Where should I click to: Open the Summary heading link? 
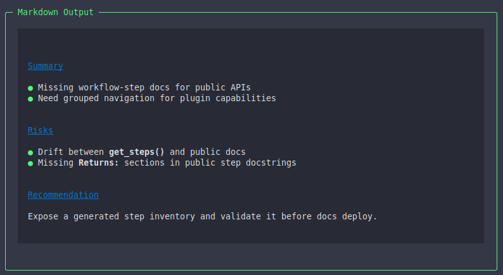pyautogui.click(x=45, y=66)
